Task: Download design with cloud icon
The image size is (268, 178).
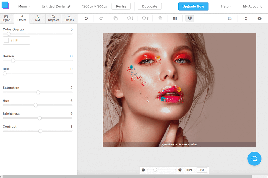Action: click(x=259, y=18)
